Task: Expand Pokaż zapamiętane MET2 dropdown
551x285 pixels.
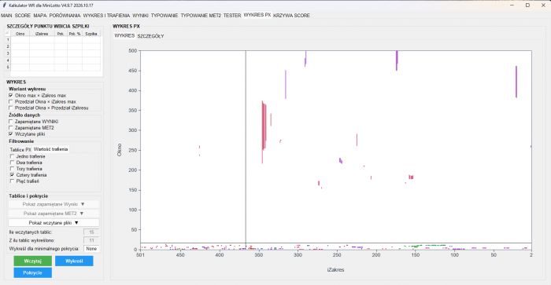Action: coord(54,214)
